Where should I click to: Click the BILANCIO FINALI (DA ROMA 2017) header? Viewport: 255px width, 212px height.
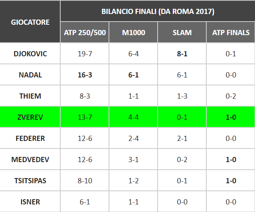click(158, 11)
